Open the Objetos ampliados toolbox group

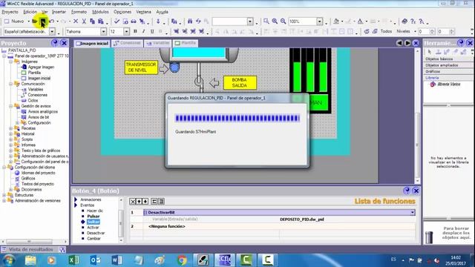tap(448, 65)
